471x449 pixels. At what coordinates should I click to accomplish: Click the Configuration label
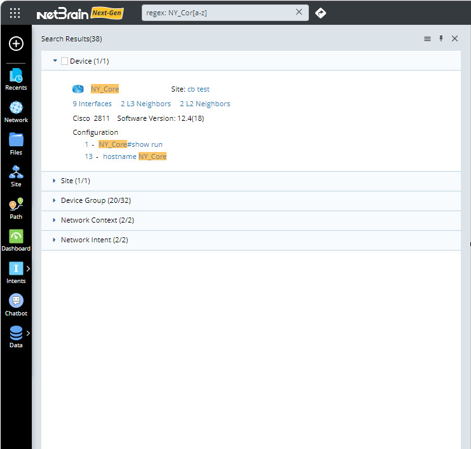click(x=95, y=132)
